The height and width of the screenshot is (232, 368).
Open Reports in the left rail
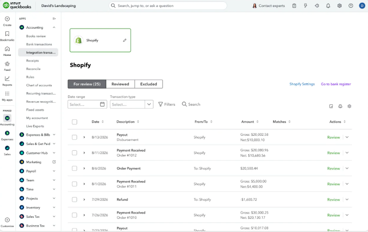7,79
